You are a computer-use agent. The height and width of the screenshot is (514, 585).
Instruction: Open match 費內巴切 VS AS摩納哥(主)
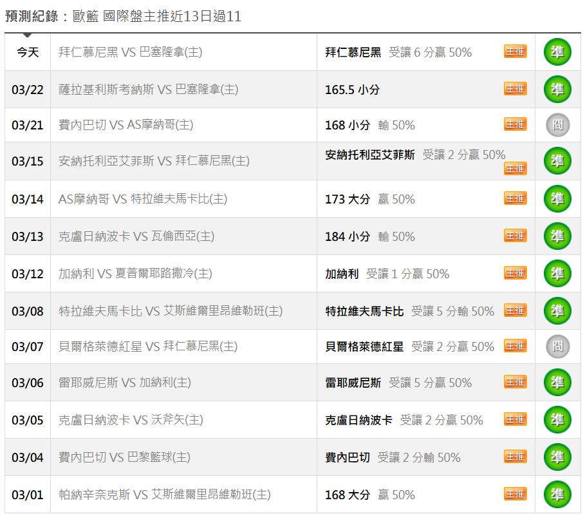pyautogui.click(x=125, y=125)
